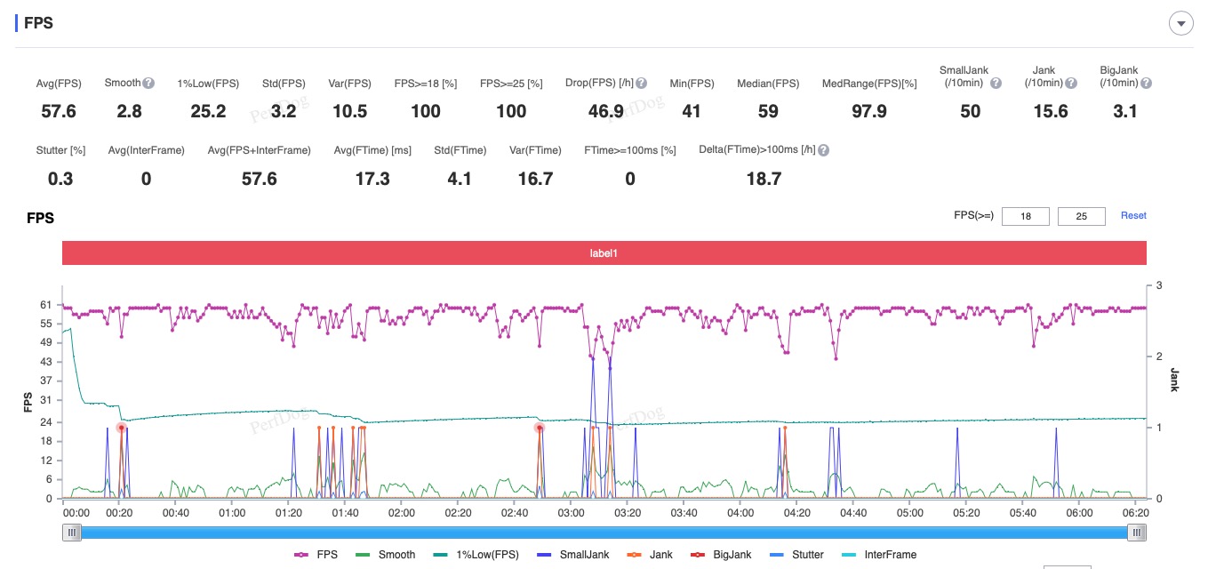Collapse the FPS section with the round arrow
1208x569 pixels.
1180,24
